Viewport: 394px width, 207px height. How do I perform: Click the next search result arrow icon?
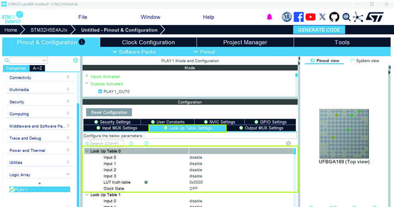tap(146, 143)
